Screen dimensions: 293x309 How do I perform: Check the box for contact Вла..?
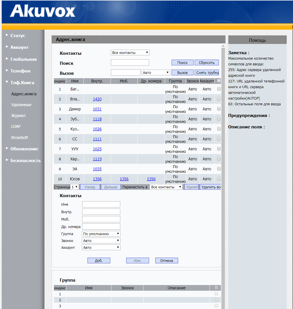point(219,99)
